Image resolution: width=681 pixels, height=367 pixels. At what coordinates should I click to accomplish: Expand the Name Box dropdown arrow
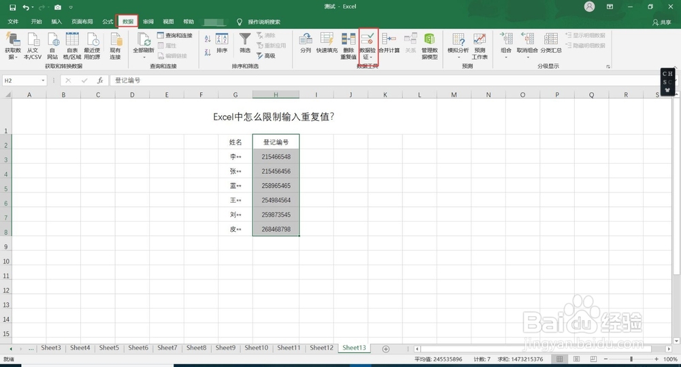click(43, 81)
